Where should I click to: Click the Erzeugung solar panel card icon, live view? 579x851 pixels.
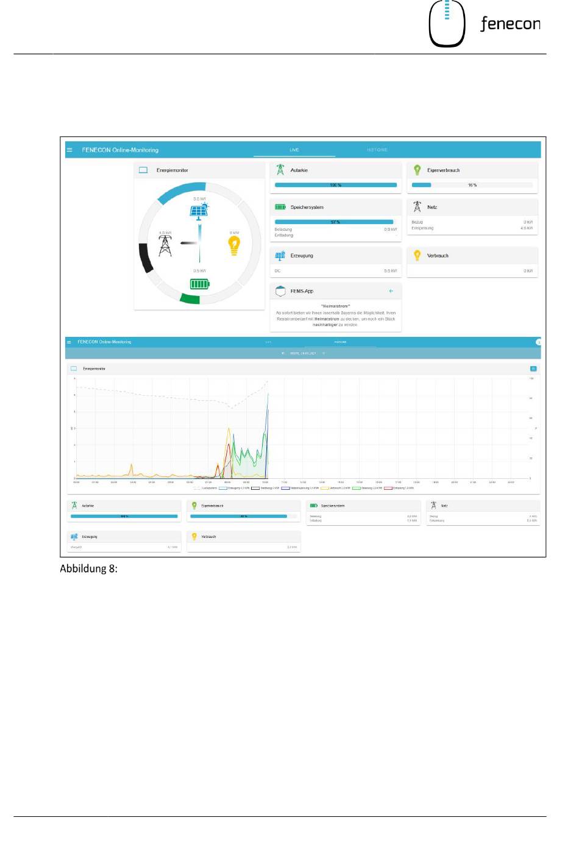[x=280, y=256]
